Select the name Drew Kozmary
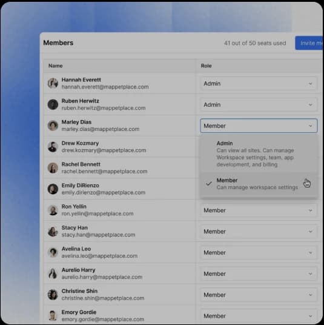 [x=80, y=143]
